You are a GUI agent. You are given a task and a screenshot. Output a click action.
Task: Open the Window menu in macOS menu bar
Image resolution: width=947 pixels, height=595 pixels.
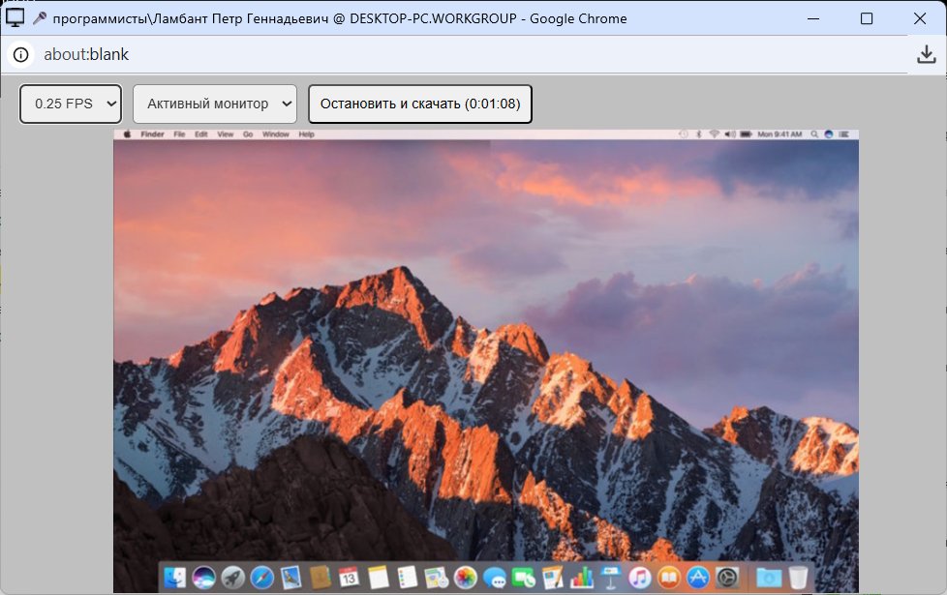(275, 134)
